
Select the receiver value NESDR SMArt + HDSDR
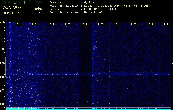pyautogui.click(x=100, y=9)
